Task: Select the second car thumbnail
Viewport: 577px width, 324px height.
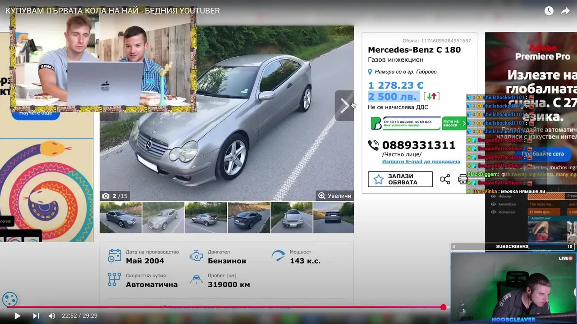Action: [163, 217]
